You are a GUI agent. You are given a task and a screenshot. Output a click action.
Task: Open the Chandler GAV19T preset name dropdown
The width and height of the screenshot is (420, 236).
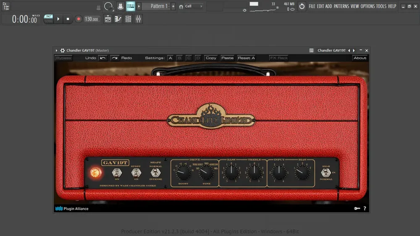point(331,50)
